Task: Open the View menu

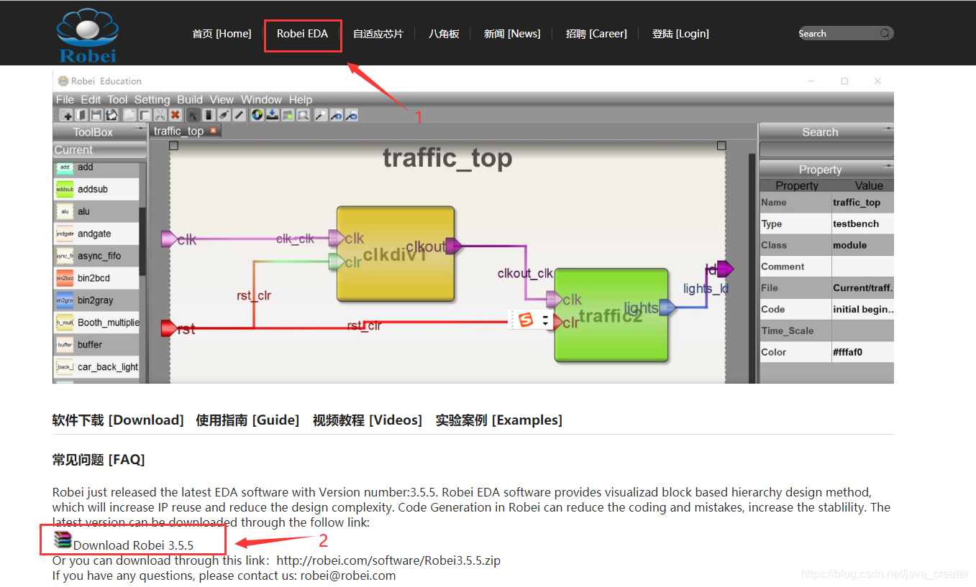Action: click(222, 100)
